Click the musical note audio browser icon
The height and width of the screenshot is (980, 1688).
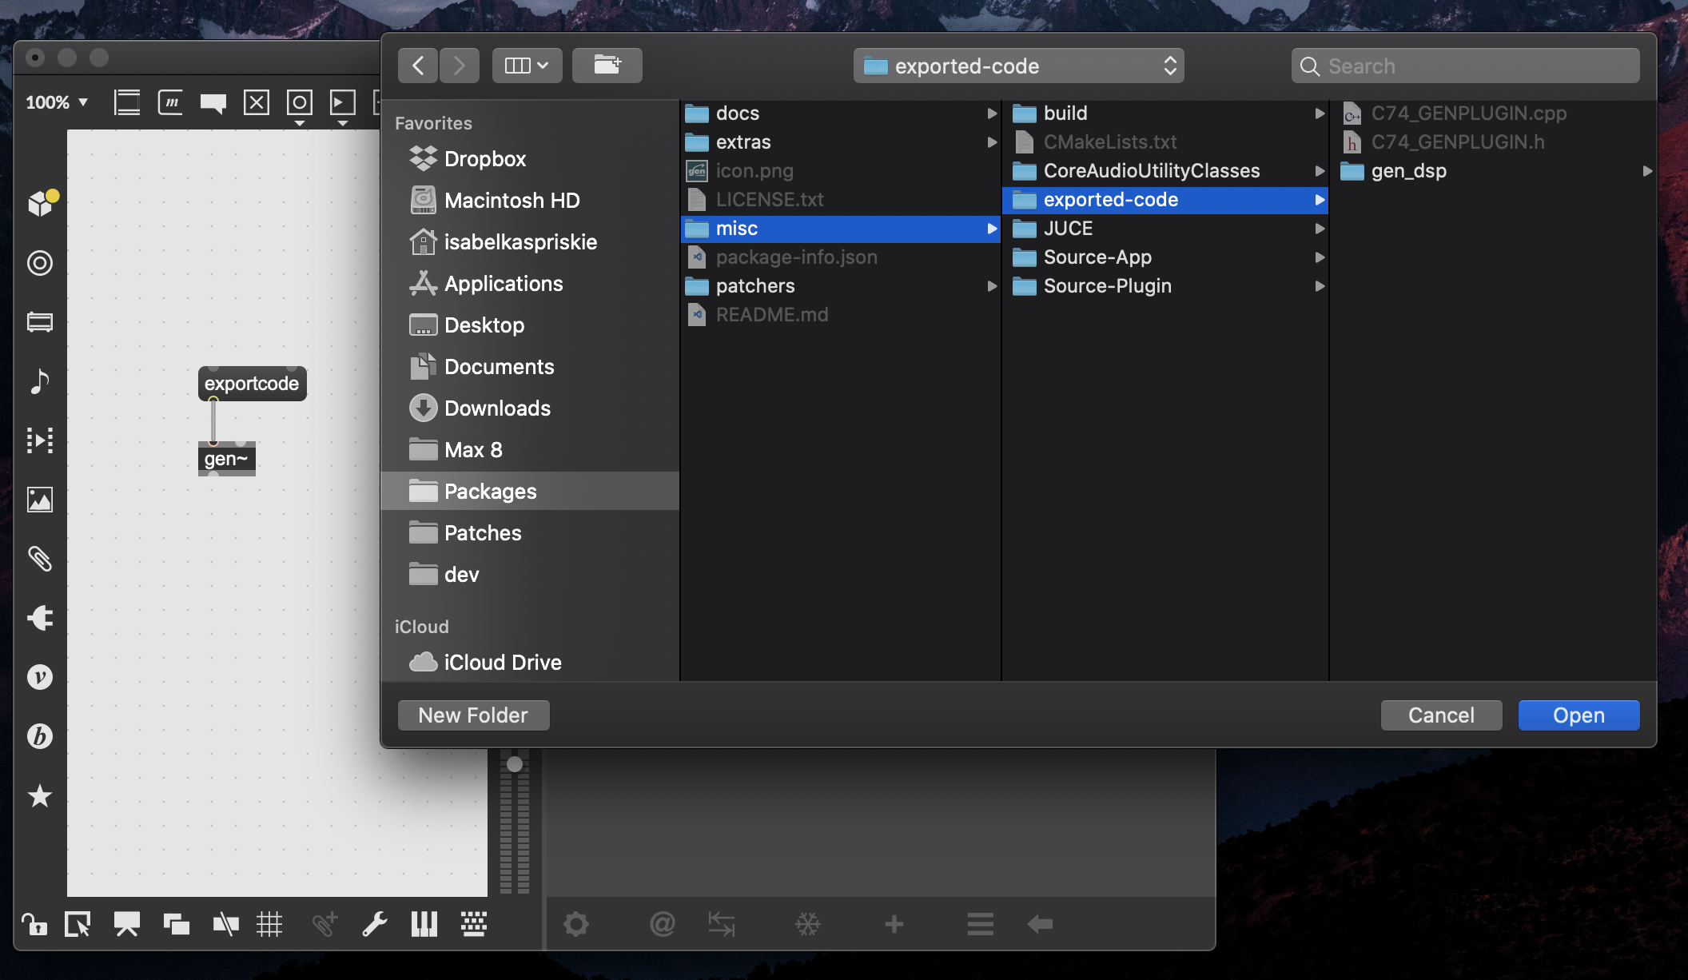point(40,381)
